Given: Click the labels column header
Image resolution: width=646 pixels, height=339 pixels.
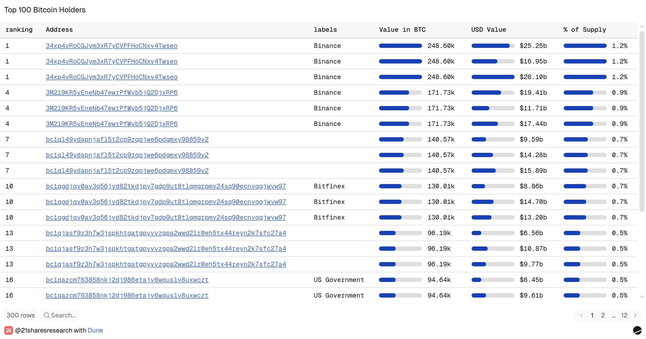Looking at the screenshot, I should click(325, 30).
